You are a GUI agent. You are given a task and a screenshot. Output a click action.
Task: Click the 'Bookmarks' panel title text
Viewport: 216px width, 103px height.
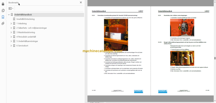(x=13, y=3)
